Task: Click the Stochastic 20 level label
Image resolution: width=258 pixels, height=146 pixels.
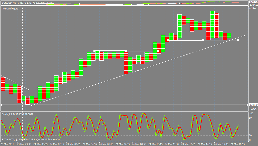Action: pyautogui.click(x=250, y=135)
